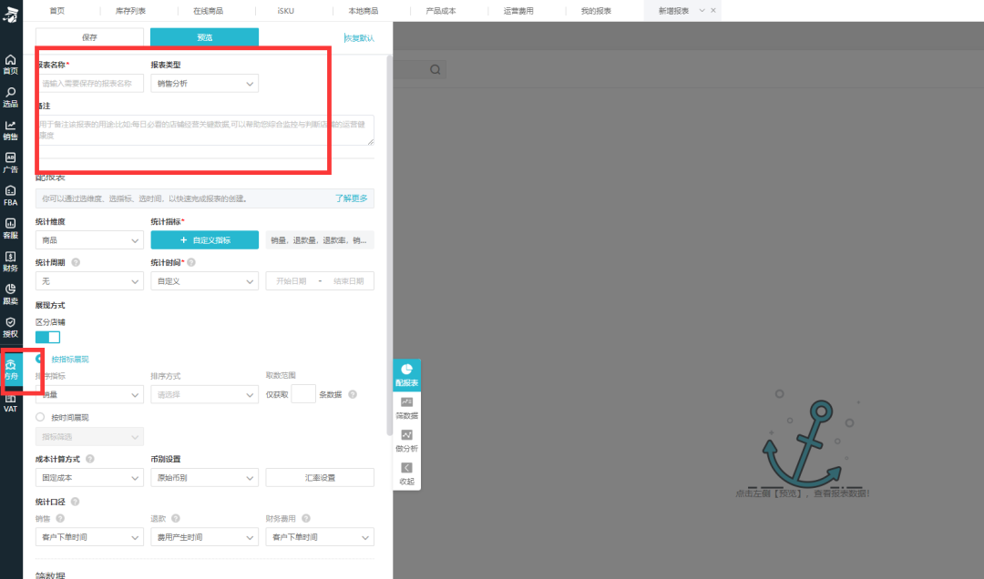Click the 自定义指标 button

click(205, 240)
